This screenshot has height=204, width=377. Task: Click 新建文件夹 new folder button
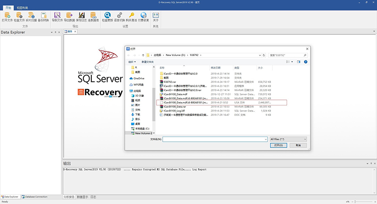pos(148,62)
